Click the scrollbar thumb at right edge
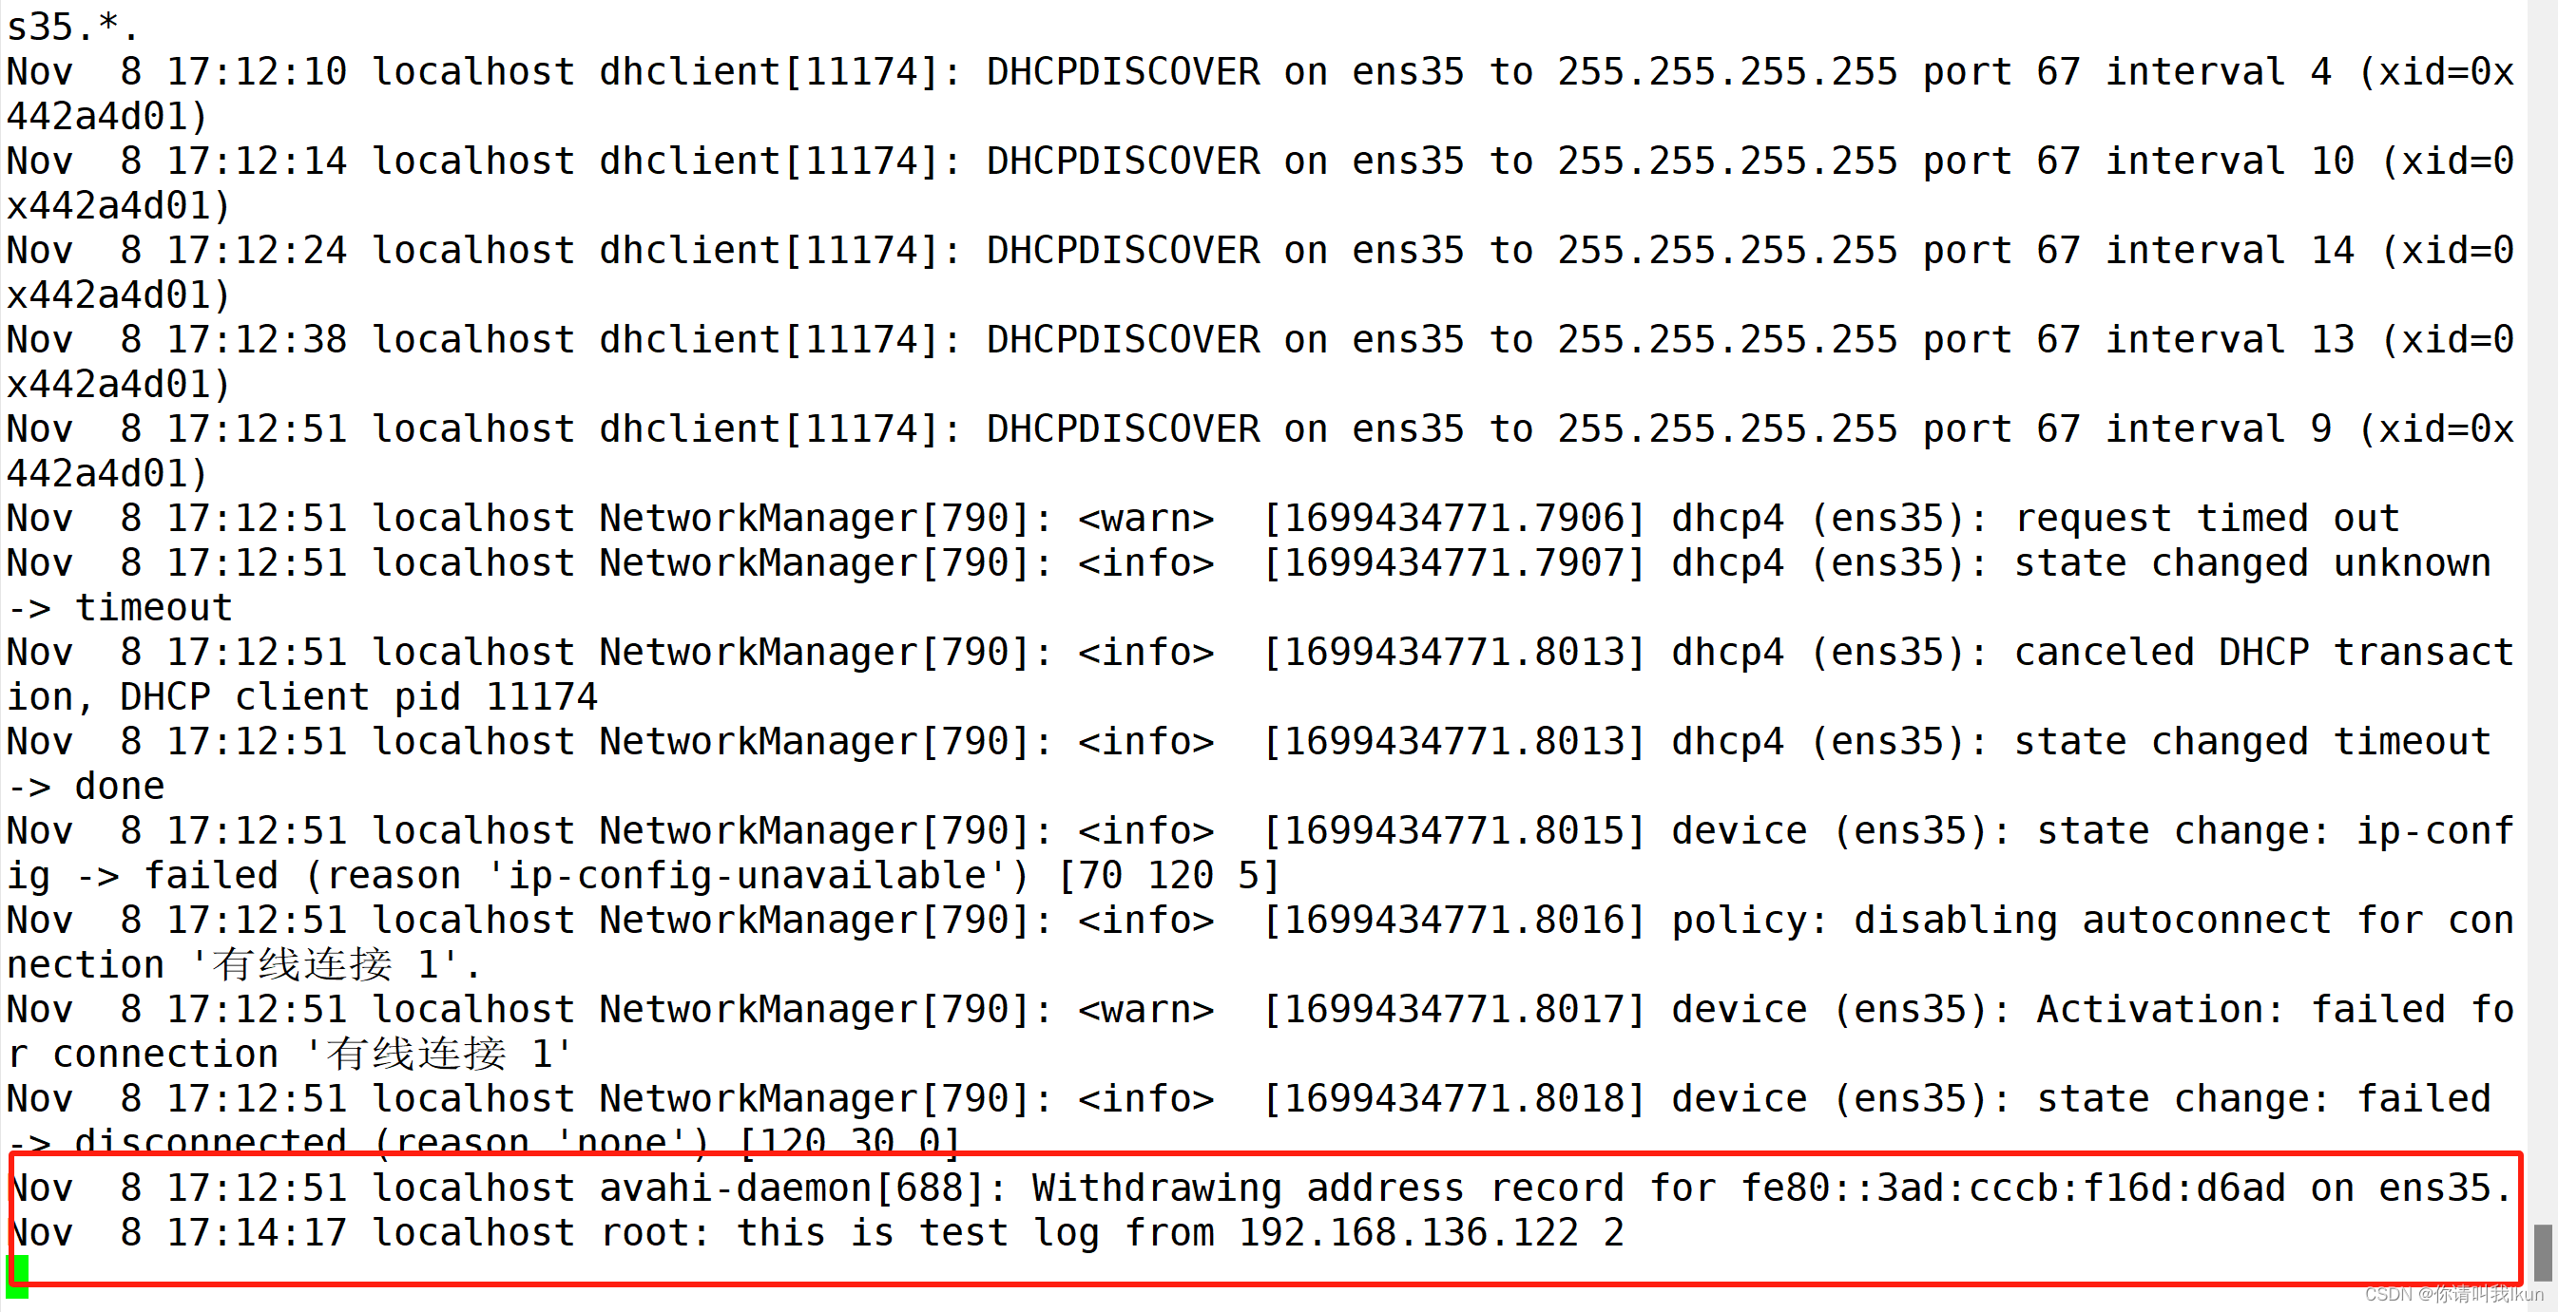This screenshot has height=1312, width=2558. pyautogui.click(x=2541, y=1252)
